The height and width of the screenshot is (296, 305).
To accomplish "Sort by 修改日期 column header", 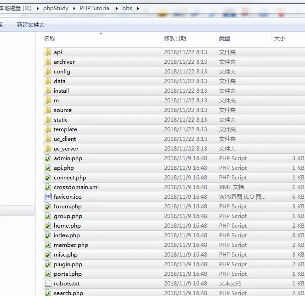I will [175, 39].
